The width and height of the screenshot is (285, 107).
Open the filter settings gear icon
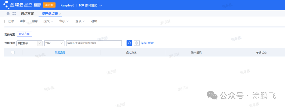point(137,43)
